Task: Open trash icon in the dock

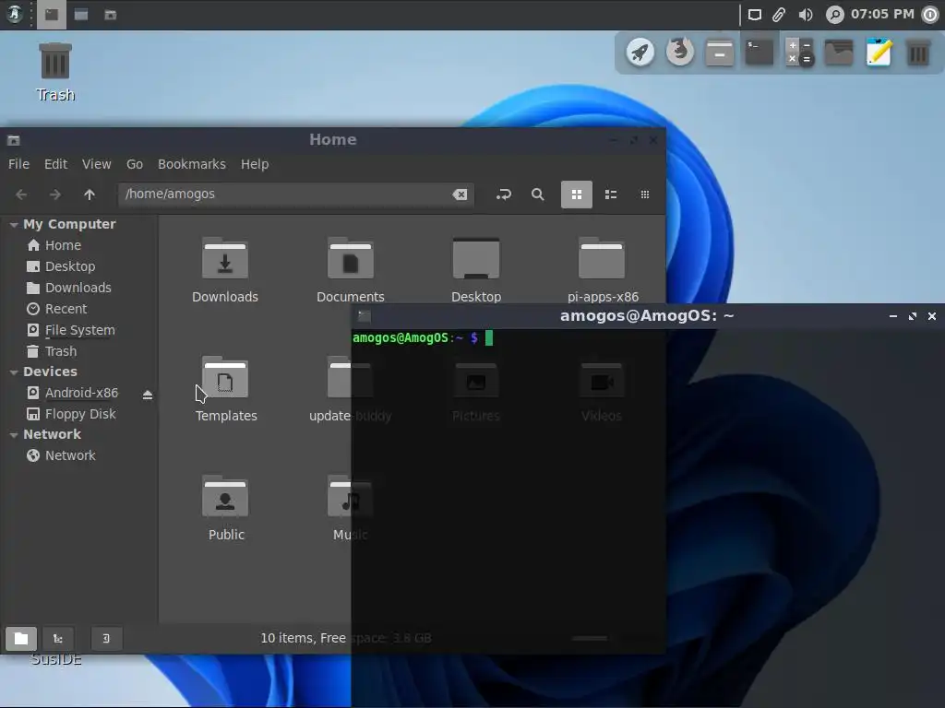Action: pos(918,53)
